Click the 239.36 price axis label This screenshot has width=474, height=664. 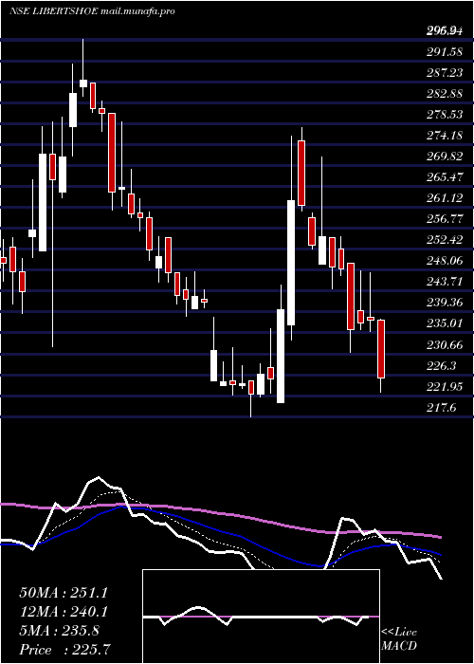444,303
